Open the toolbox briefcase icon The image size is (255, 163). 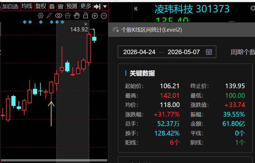tap(68, 16)
